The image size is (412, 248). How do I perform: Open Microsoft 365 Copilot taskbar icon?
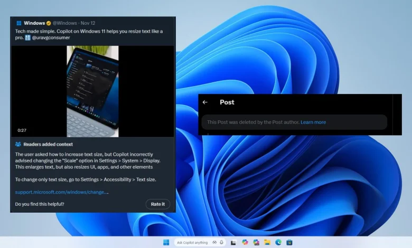pyautogui.click(x=256, y=242)
